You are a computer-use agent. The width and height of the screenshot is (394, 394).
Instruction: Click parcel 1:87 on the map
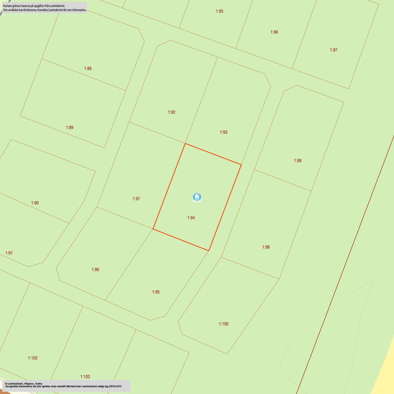334,50
